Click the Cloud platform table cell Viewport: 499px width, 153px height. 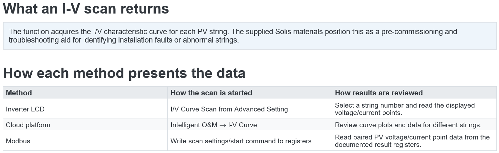tap(85, 125)
